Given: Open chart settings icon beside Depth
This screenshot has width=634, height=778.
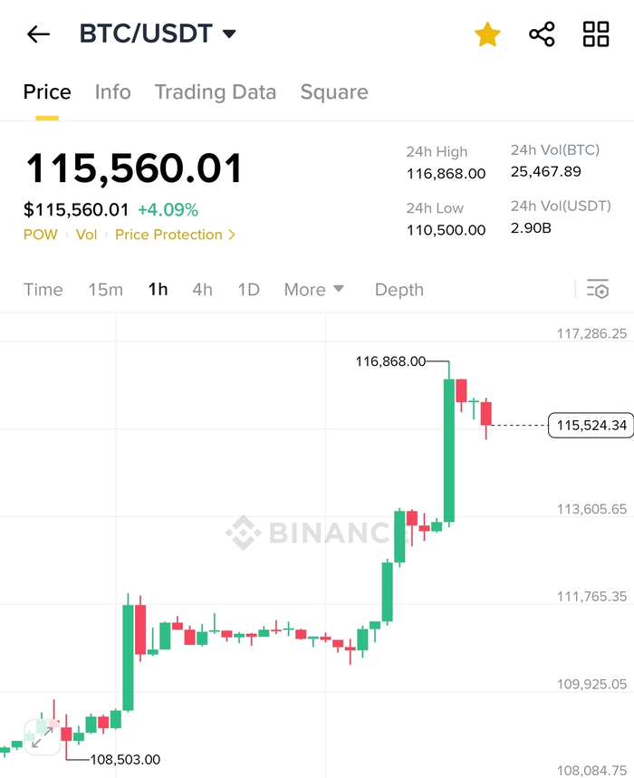Looking at the screenshot, I should (x=597, y=289).
